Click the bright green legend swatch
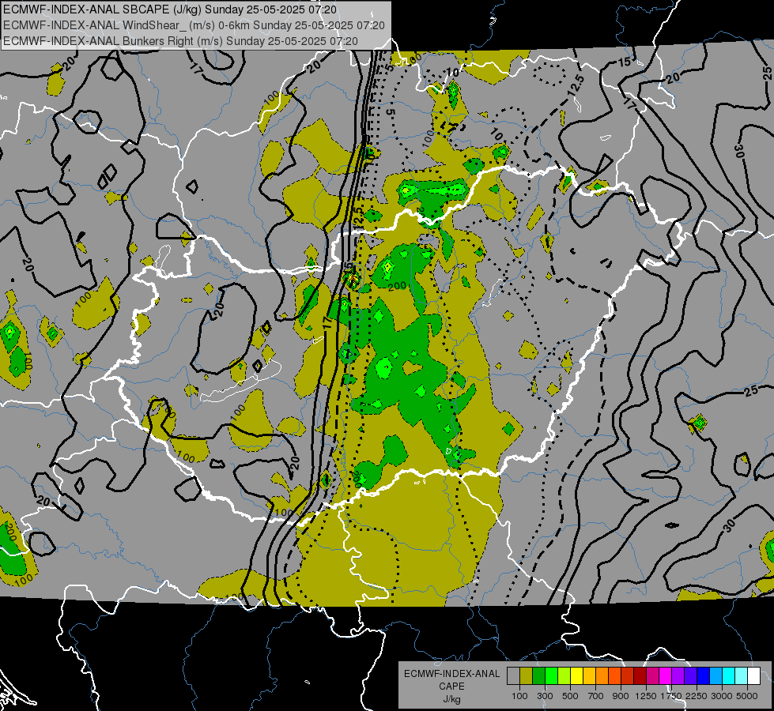This screenshot has width=774, height=711. point(551,676)
